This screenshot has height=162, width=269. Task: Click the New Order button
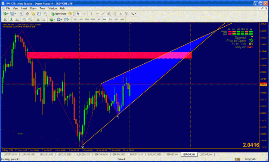(x=59, y=14)
